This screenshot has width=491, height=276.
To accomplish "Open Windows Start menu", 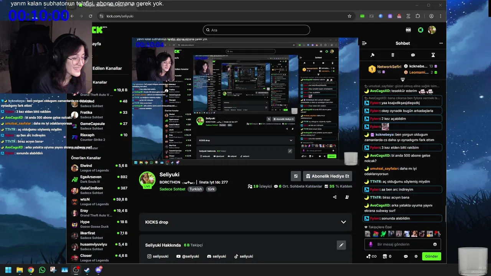I will (8, 270).
